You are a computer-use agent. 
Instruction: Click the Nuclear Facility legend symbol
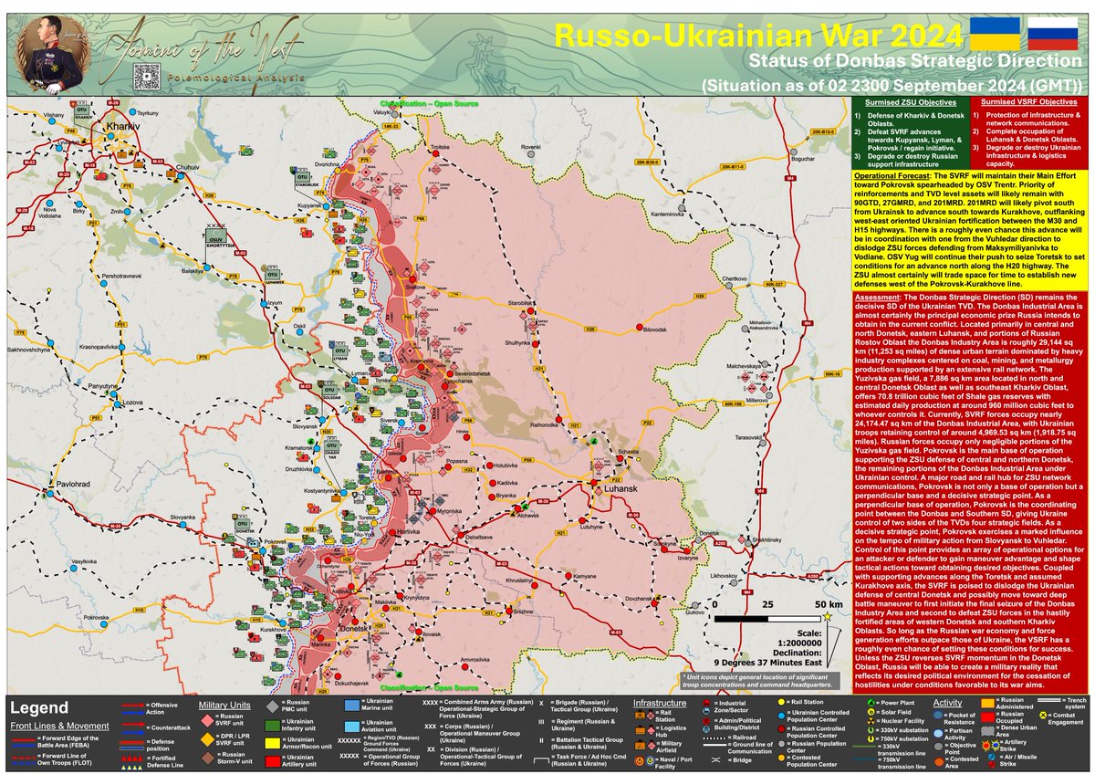point(871,720)
